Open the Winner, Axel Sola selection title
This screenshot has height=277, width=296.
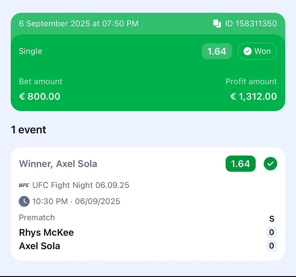(x=58, y=164)
